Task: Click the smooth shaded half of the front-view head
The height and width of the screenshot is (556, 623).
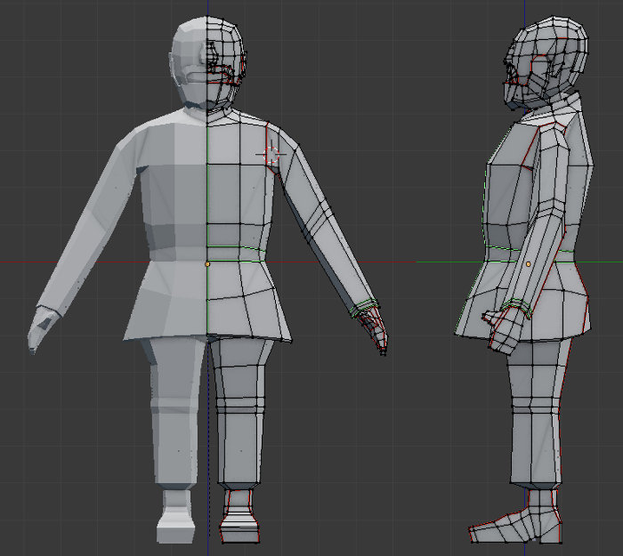Action: pyautogui.click(x=189, y=58)
